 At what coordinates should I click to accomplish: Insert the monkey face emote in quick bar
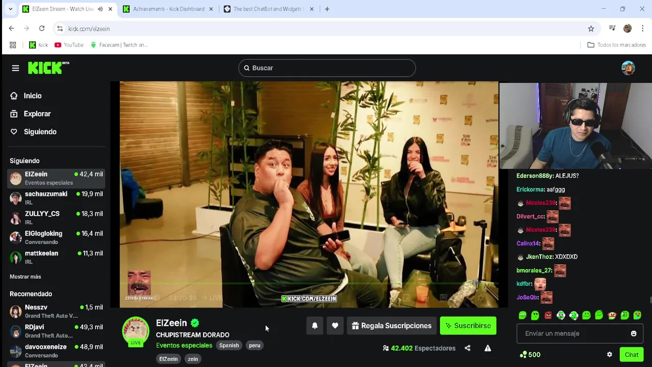pos(612,316)
